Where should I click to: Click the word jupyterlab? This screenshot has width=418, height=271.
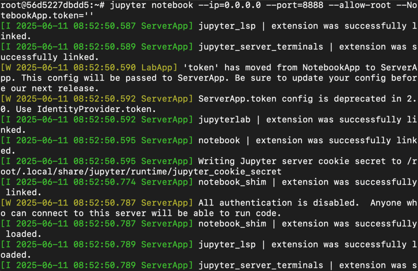click(225, 119)
